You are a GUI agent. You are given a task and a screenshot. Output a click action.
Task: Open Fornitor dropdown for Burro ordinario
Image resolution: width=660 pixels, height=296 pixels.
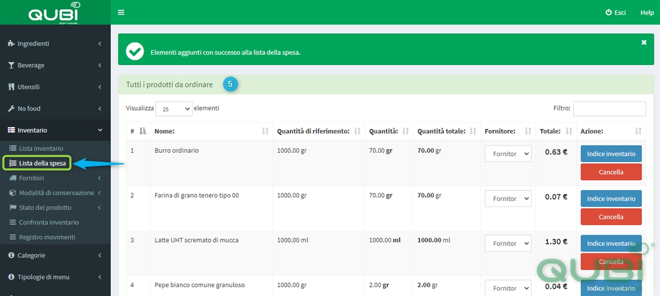click(x=508, y=154)
